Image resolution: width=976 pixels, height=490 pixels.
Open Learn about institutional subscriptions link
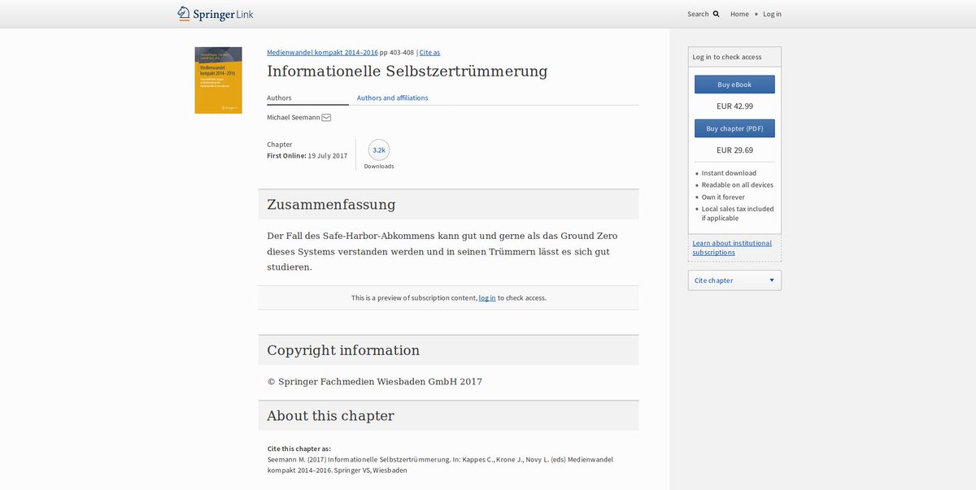pos(733,248)
